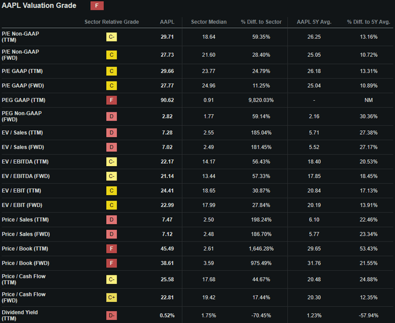
Task: Click the C- grade badge for P/E Non-GAAP (TTM)
Action: click(111, 37)
